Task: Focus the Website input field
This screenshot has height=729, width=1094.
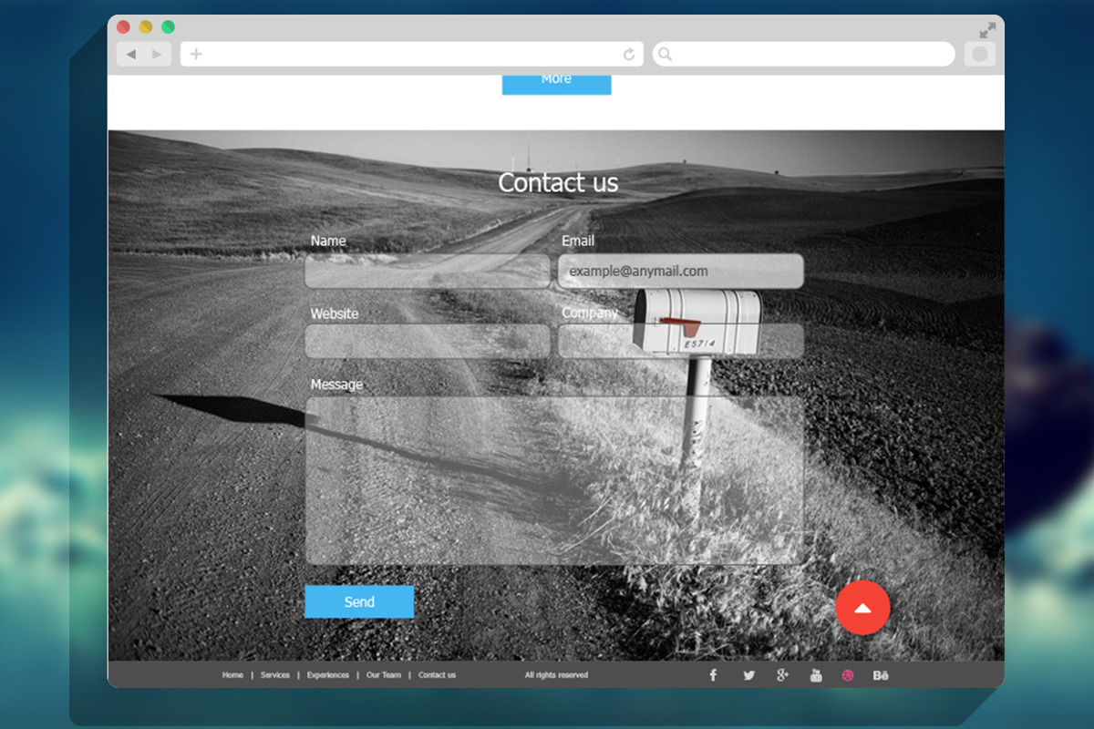Action: [x=428, y=341]
